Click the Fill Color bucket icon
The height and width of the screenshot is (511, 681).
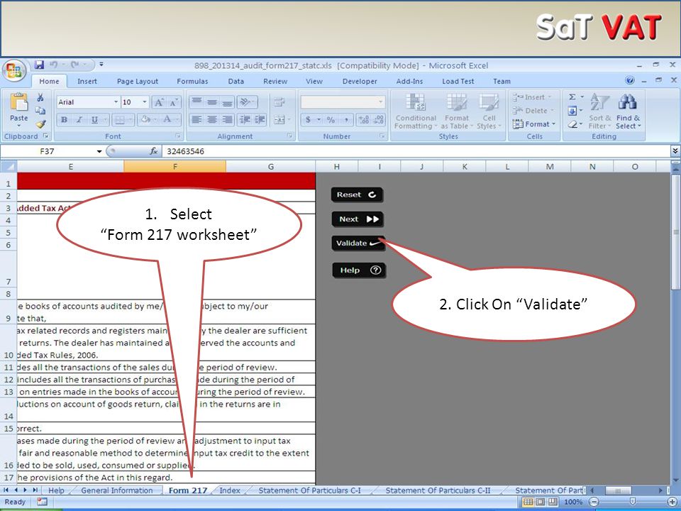[x=145, y=119]
